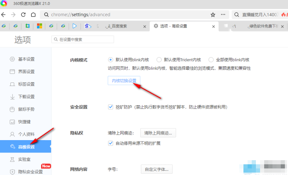Open 下载设置 in the sidebar

point(26,97)
